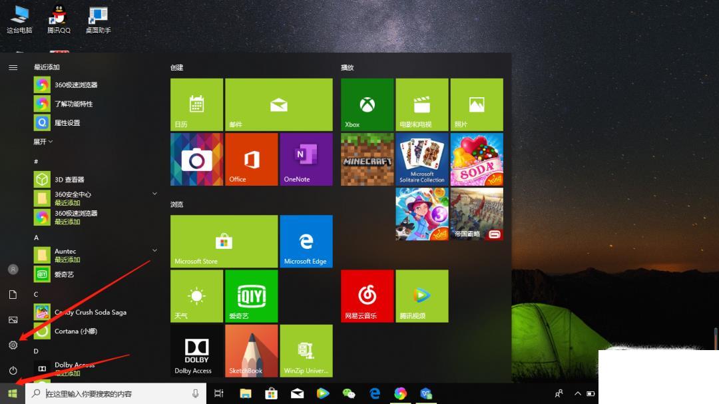Open the Tencent Video icon on the taskbar
719x404 pixels.
323,393
